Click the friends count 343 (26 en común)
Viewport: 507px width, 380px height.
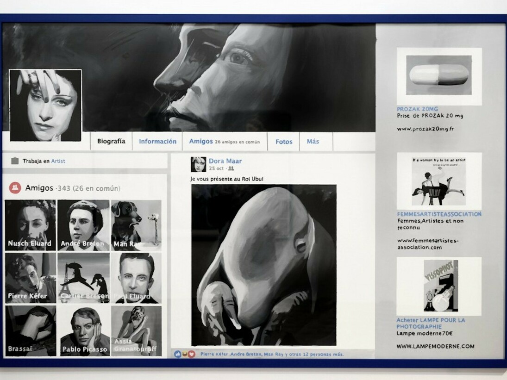coord(88,188)
